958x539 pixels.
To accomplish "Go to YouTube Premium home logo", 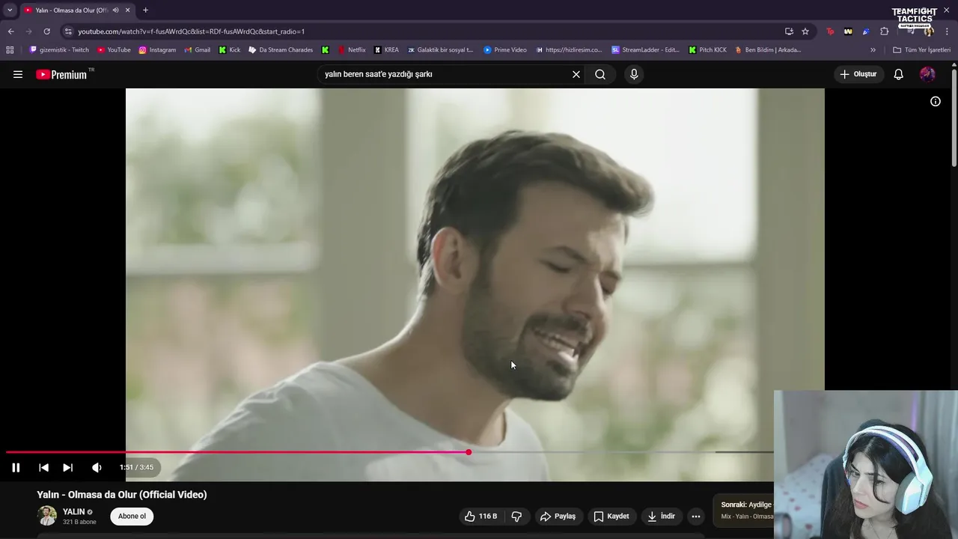I will (x=61, y=74).
